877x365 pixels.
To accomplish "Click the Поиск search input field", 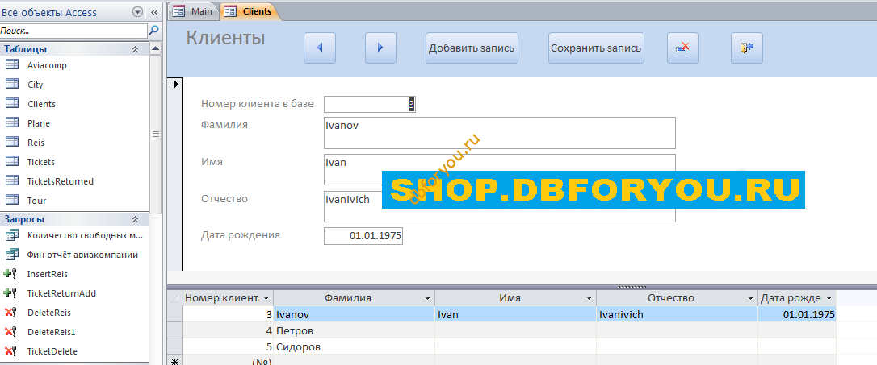I will [x=73, y=31].
